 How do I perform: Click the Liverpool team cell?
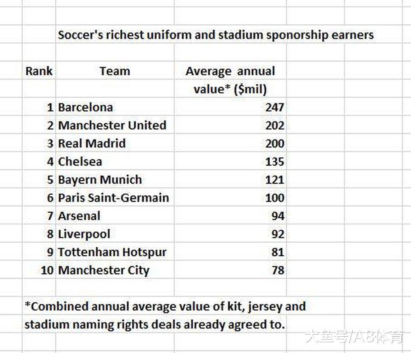(84, 234)
